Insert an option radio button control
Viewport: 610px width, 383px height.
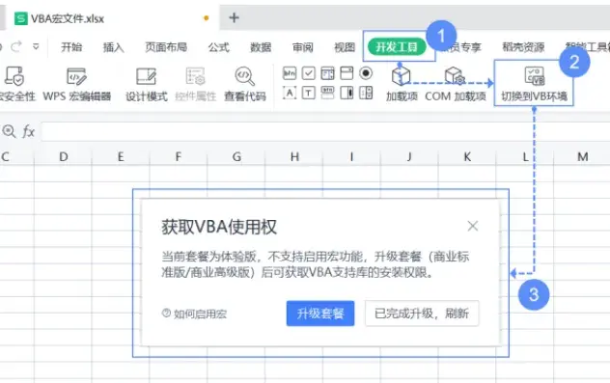[x=366, y=73]
